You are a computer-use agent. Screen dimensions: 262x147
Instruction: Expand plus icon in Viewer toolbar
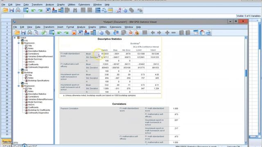click(x=167, y=33)
